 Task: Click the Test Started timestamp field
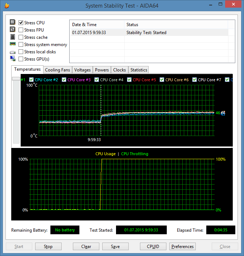[x=141, y=230]
